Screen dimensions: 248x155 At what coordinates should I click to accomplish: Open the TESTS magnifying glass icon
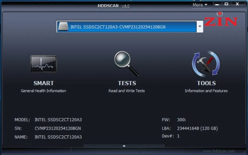coord(126,64)
